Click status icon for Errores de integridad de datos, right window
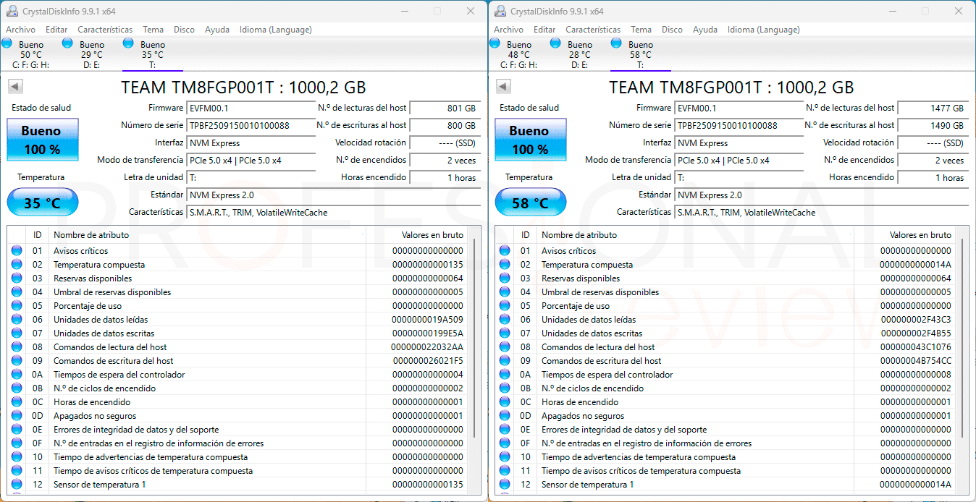 [505, 430]
